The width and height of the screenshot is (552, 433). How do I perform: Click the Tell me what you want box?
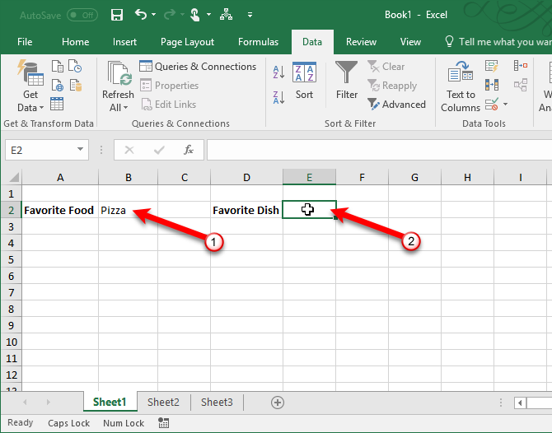click(498, 42)
